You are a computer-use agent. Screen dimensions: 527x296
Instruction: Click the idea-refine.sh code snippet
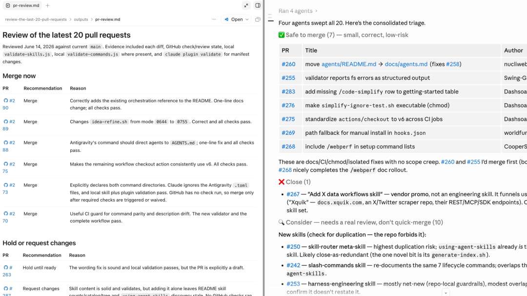pos(110,122)
